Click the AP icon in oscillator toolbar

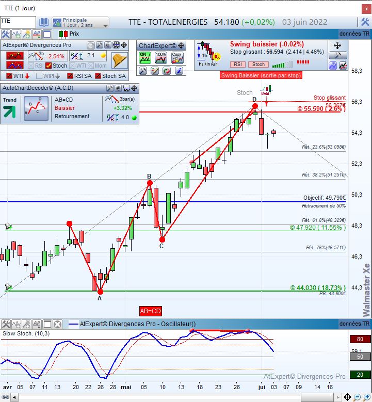point(37,324)
